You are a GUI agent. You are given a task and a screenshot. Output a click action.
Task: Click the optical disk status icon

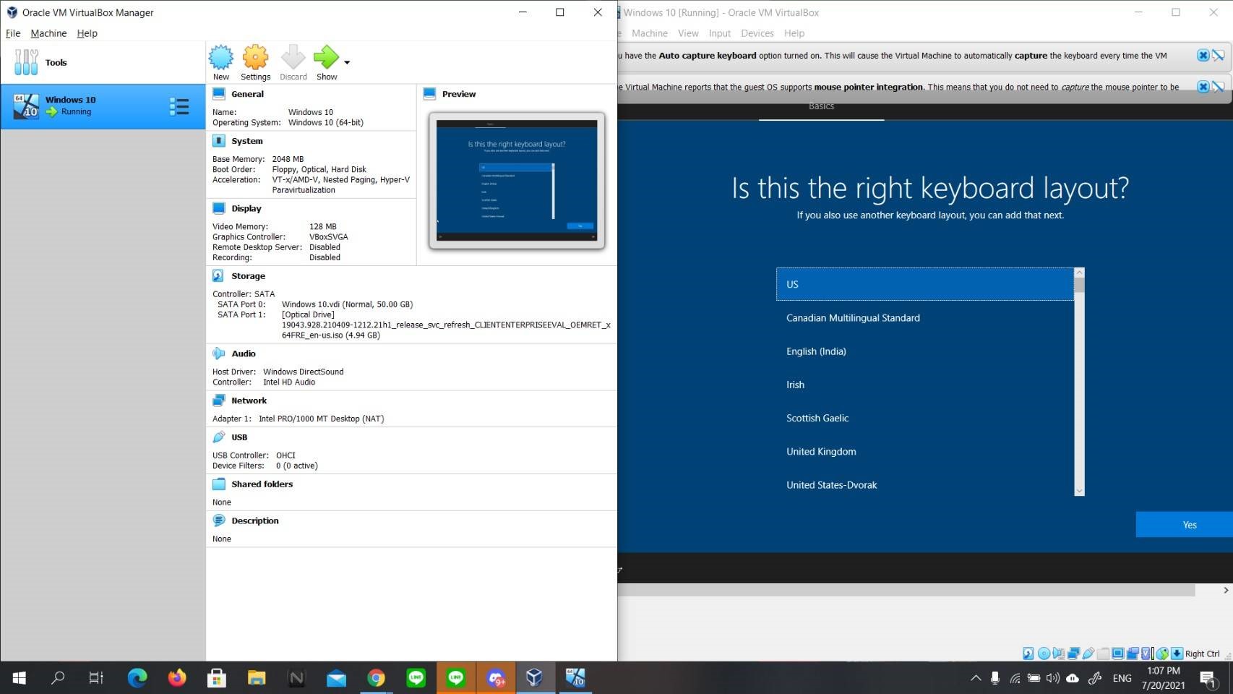[x=1044, y=654]
